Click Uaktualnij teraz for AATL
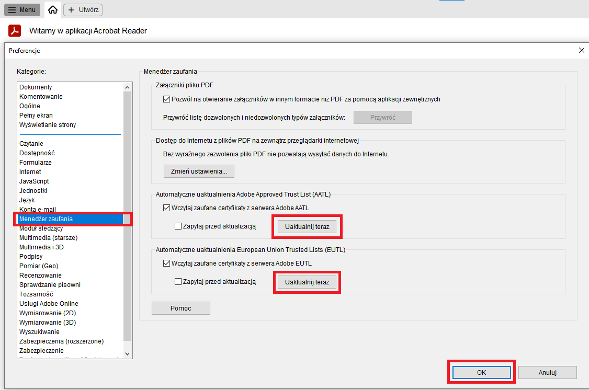Image resolution: width=589 pixels, height=390 pixels. tap(307, 227)
